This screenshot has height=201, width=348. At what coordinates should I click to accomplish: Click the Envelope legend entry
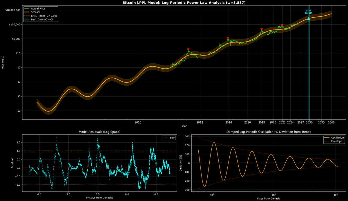pos(336,141)
